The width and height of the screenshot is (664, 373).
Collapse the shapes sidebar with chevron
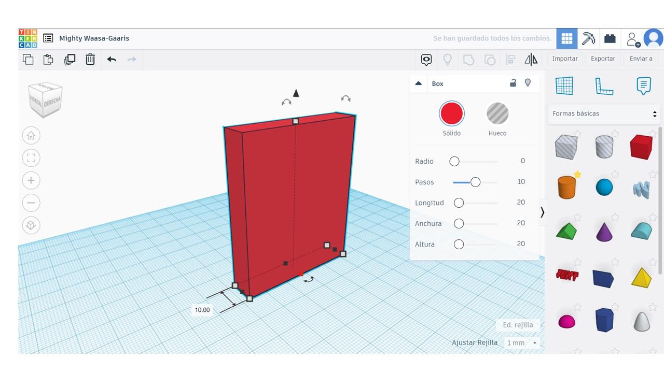(x=542, y=212)
